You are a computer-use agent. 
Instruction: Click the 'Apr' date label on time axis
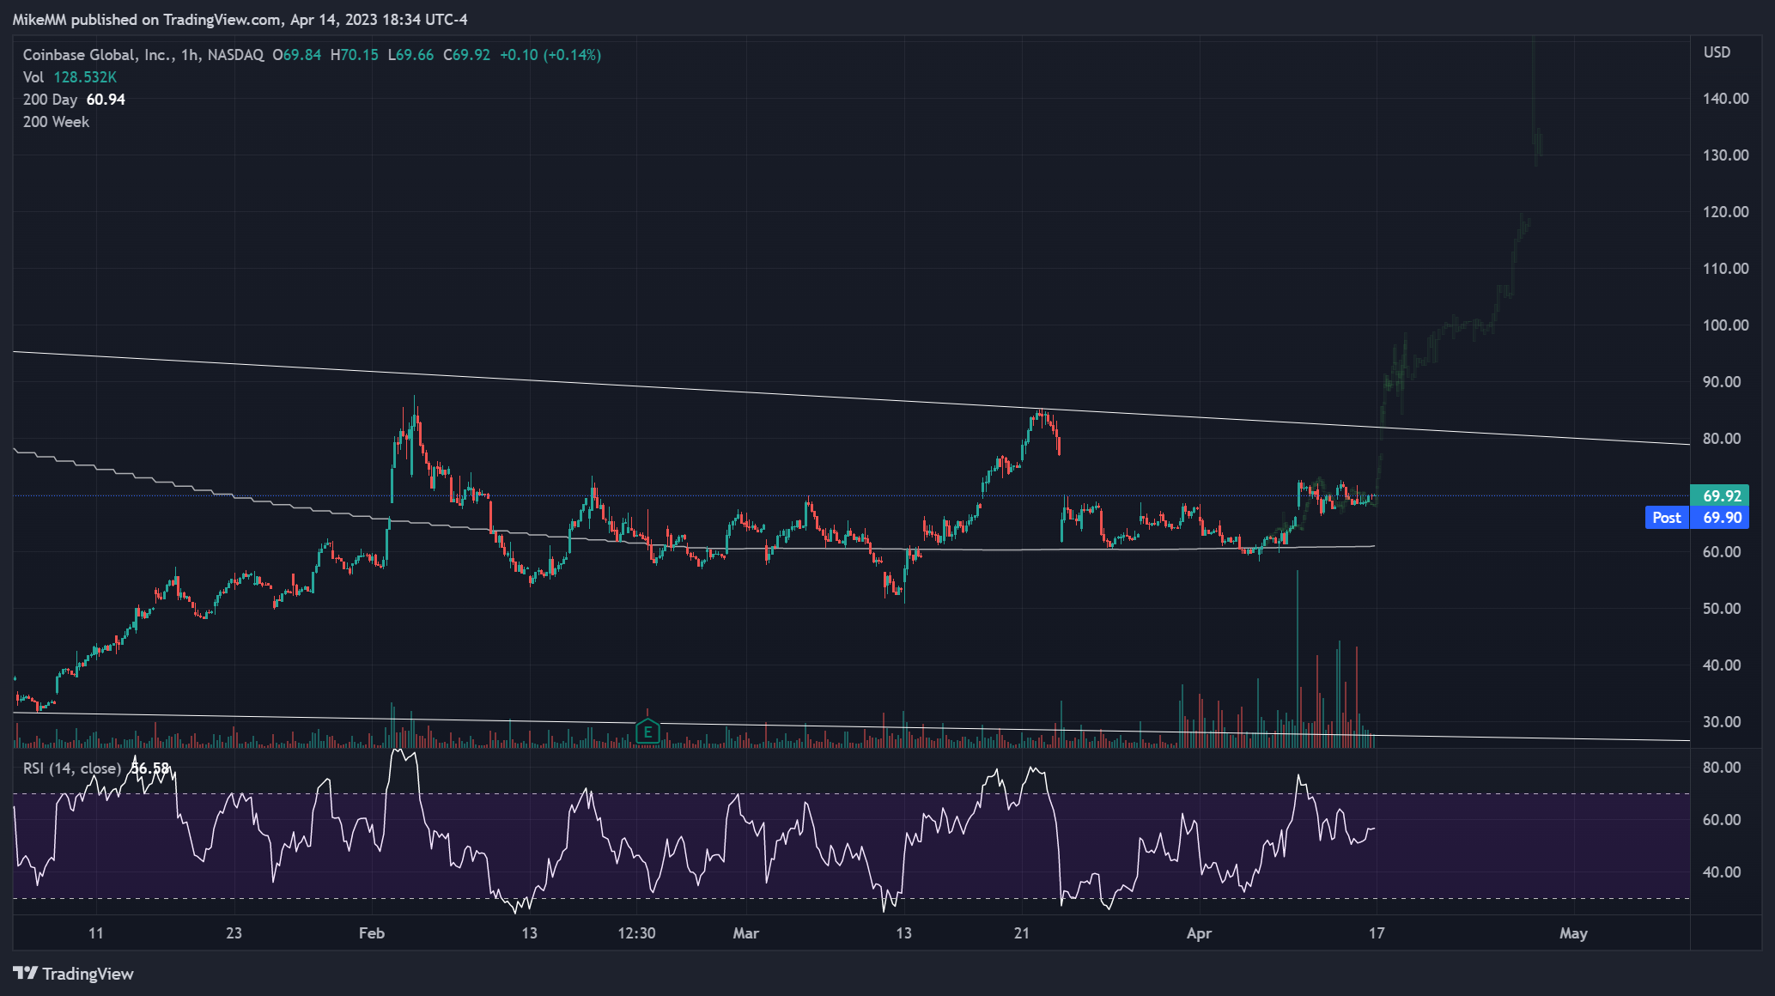(1199, 933)
